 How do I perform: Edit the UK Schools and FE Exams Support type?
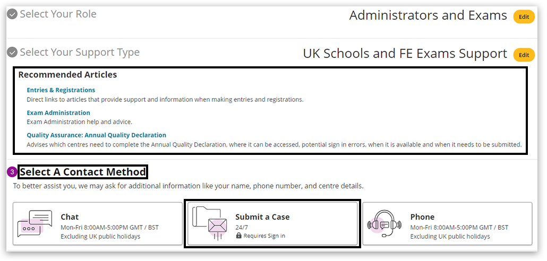click(524, 55)
